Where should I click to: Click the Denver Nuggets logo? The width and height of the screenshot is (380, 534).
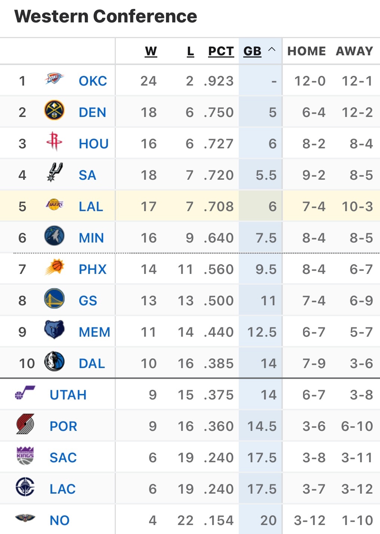point(54,111)
